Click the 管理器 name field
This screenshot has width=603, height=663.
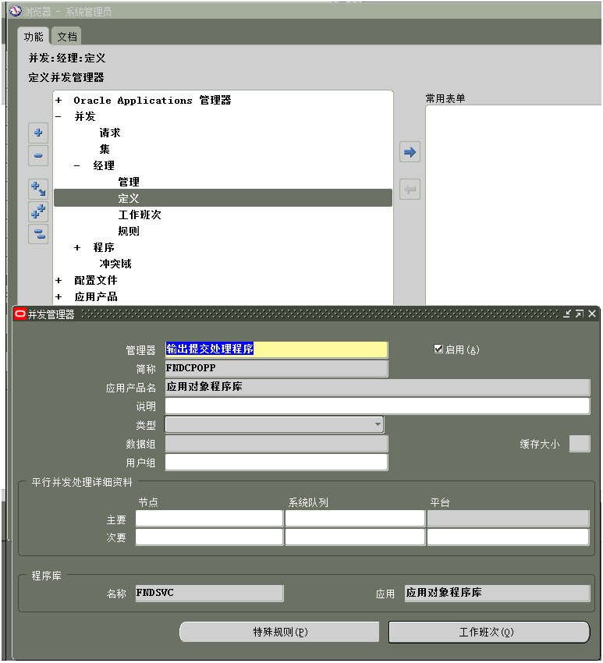coord(277,349)
